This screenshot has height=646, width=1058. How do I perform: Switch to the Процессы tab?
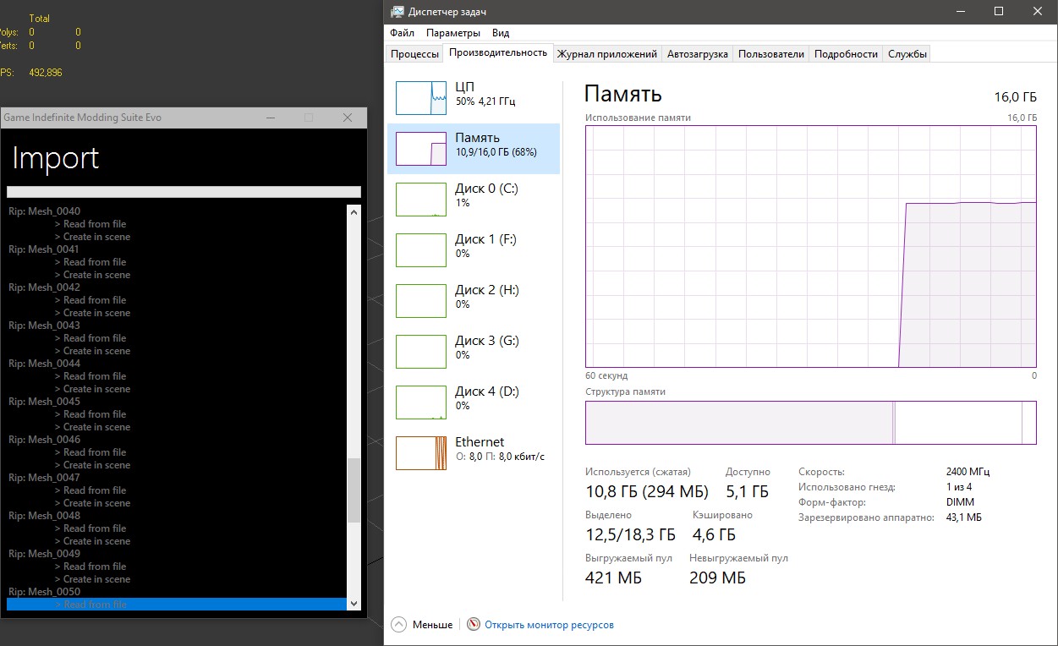coord(414,54)
